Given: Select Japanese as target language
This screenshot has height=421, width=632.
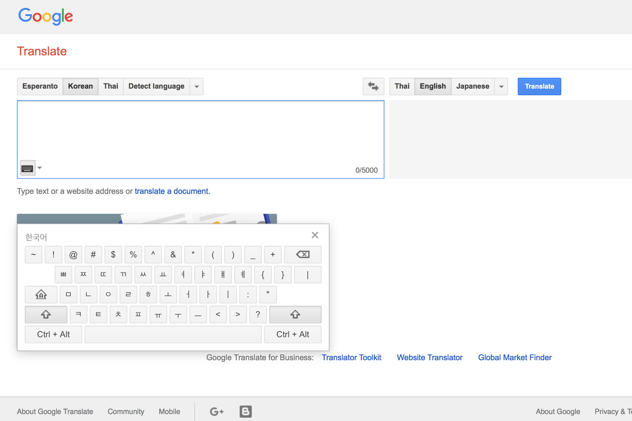Looking at the screenshot, I should click(x=473, y=86).
